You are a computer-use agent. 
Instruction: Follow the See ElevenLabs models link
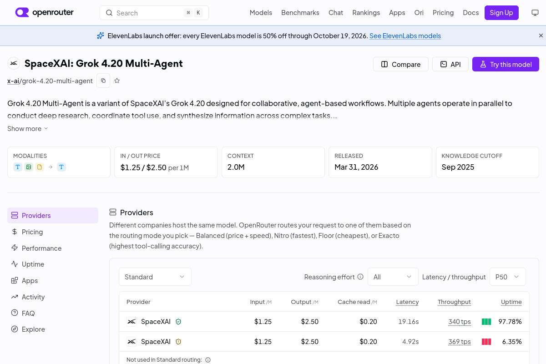(405, 36)
